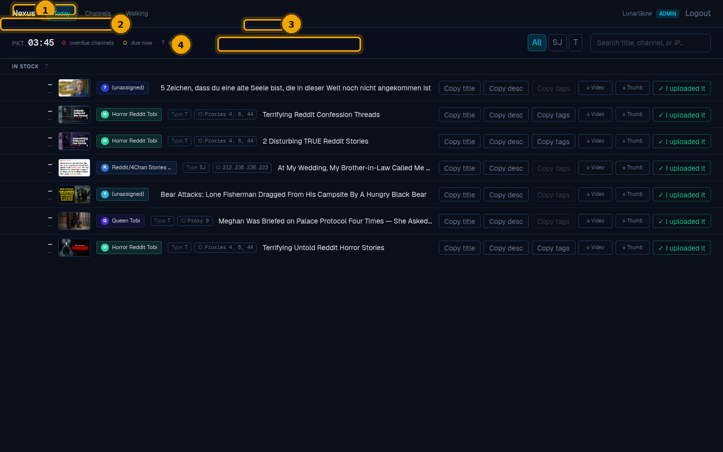Copy desc for the Bear Attacks video

(x=506, y=194)
